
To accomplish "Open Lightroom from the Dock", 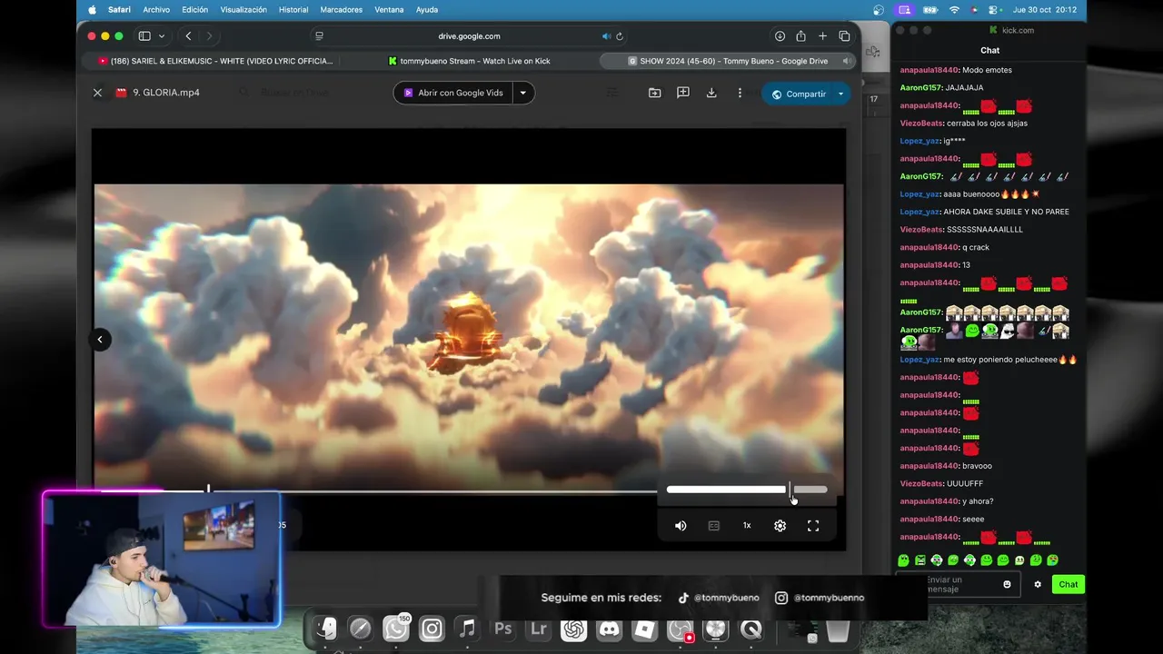I will pos(538,629).
